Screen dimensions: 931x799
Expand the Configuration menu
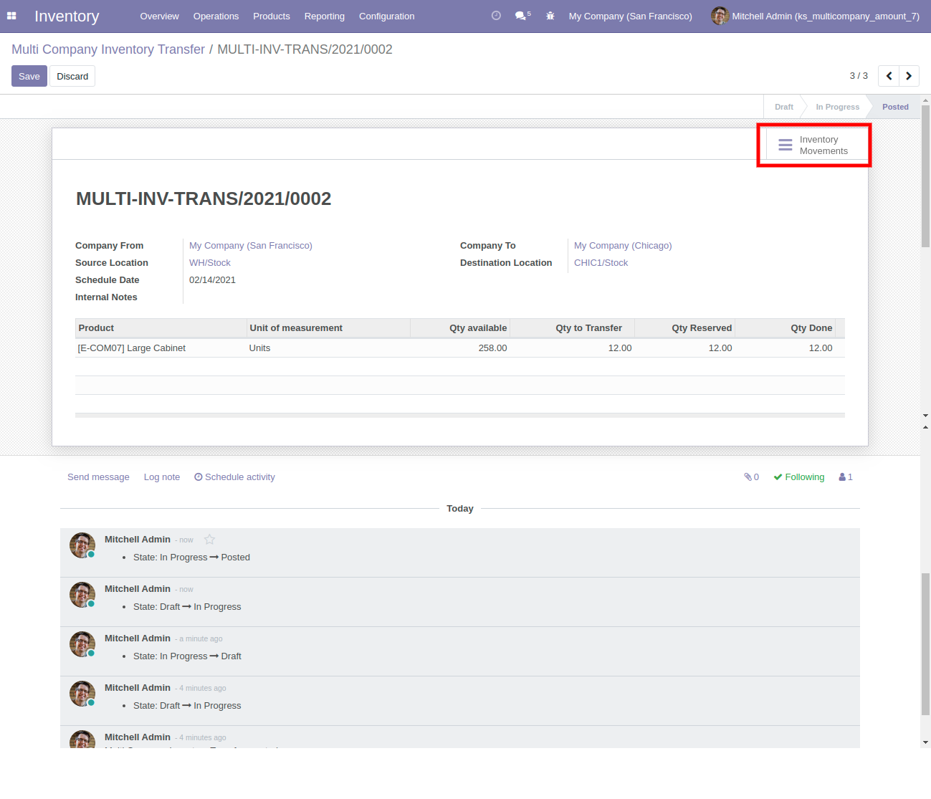(x=386, y=16)
